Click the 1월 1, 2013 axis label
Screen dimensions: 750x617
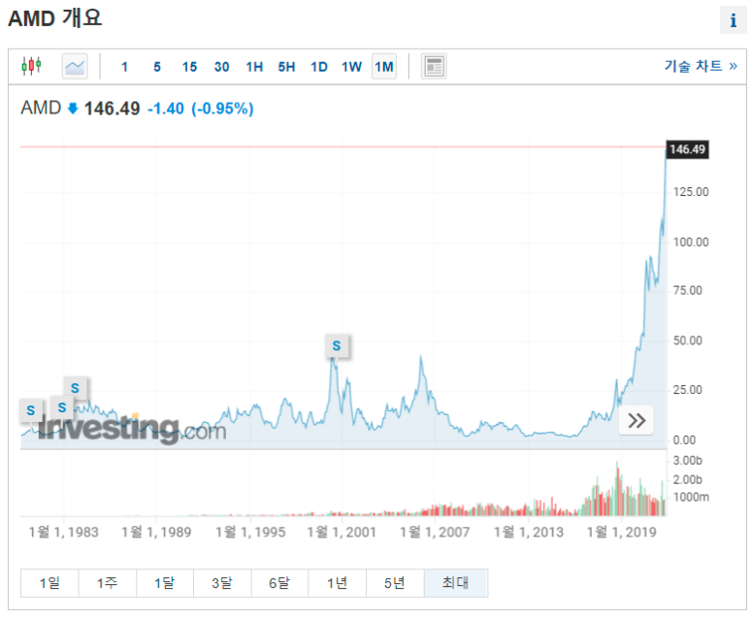pyautogui.click(x=529, y=532)
